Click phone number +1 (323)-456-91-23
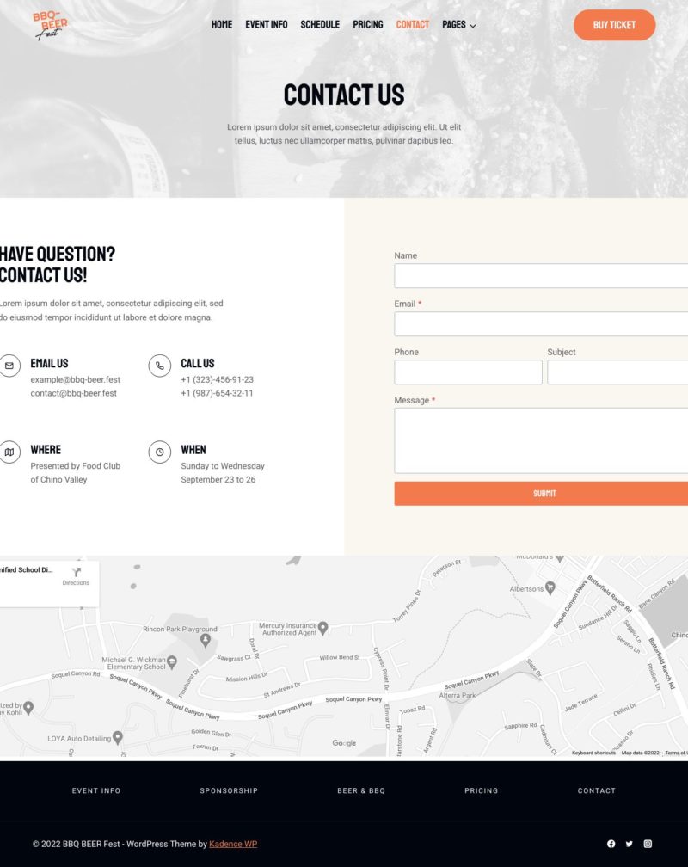 217,380
